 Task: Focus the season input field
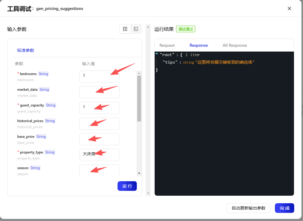coord(99,170)
